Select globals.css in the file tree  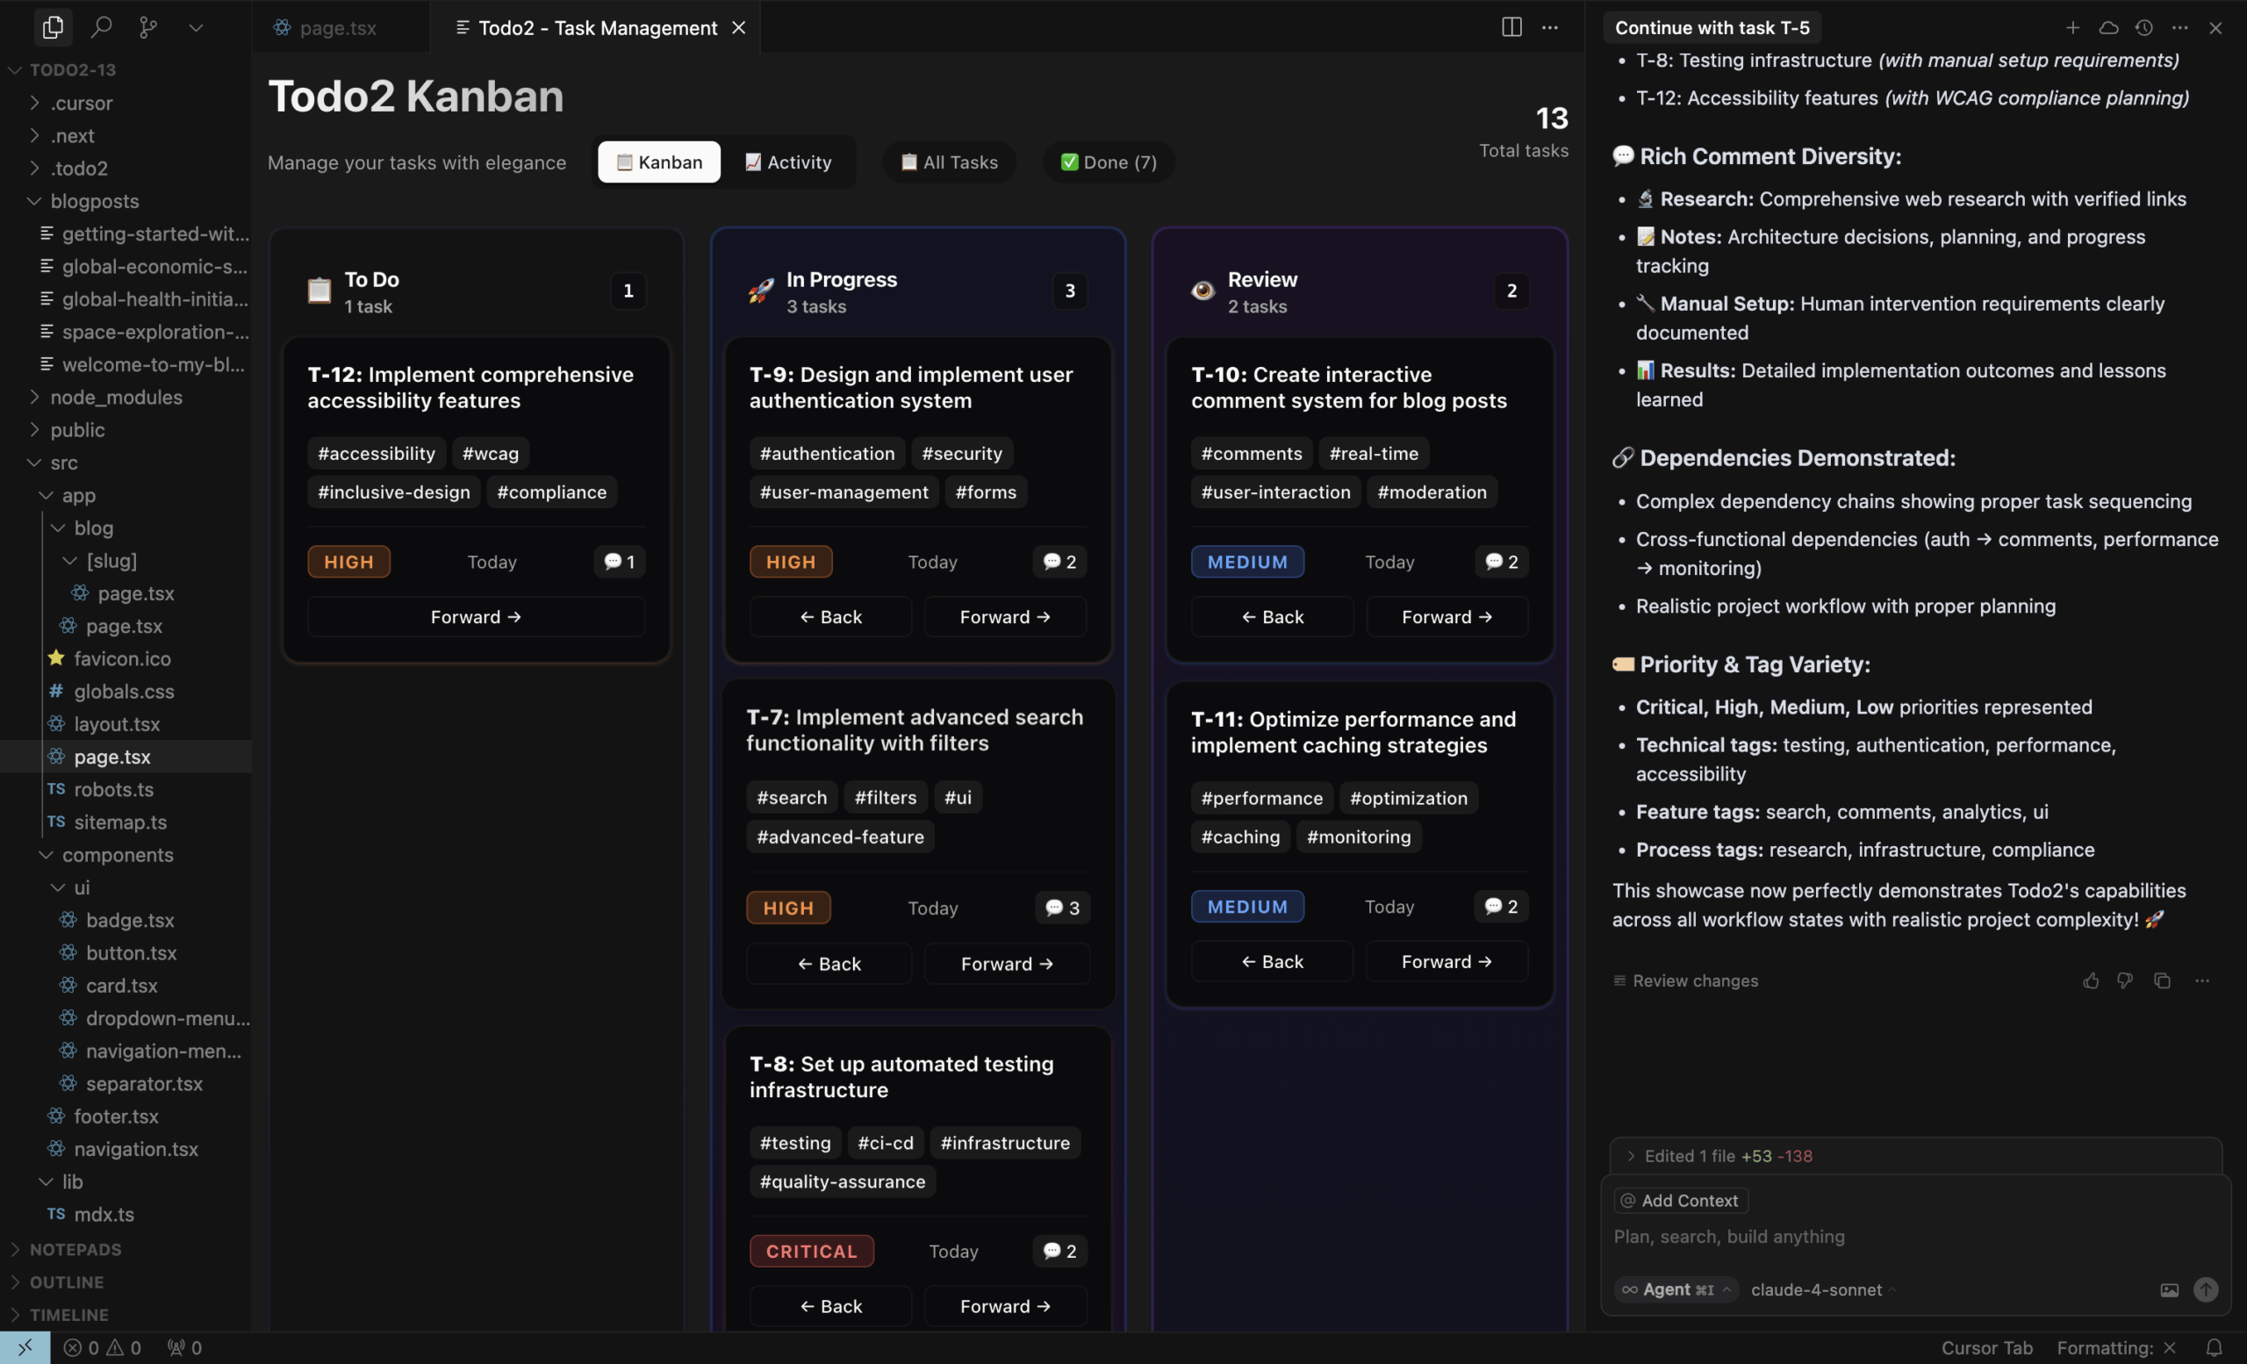(x=124, y=691)
